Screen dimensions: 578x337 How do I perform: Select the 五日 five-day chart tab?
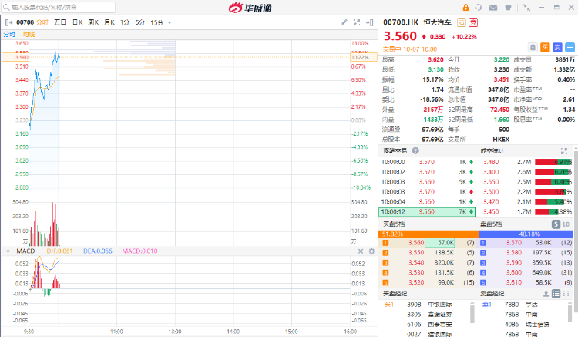coord(59,22)
